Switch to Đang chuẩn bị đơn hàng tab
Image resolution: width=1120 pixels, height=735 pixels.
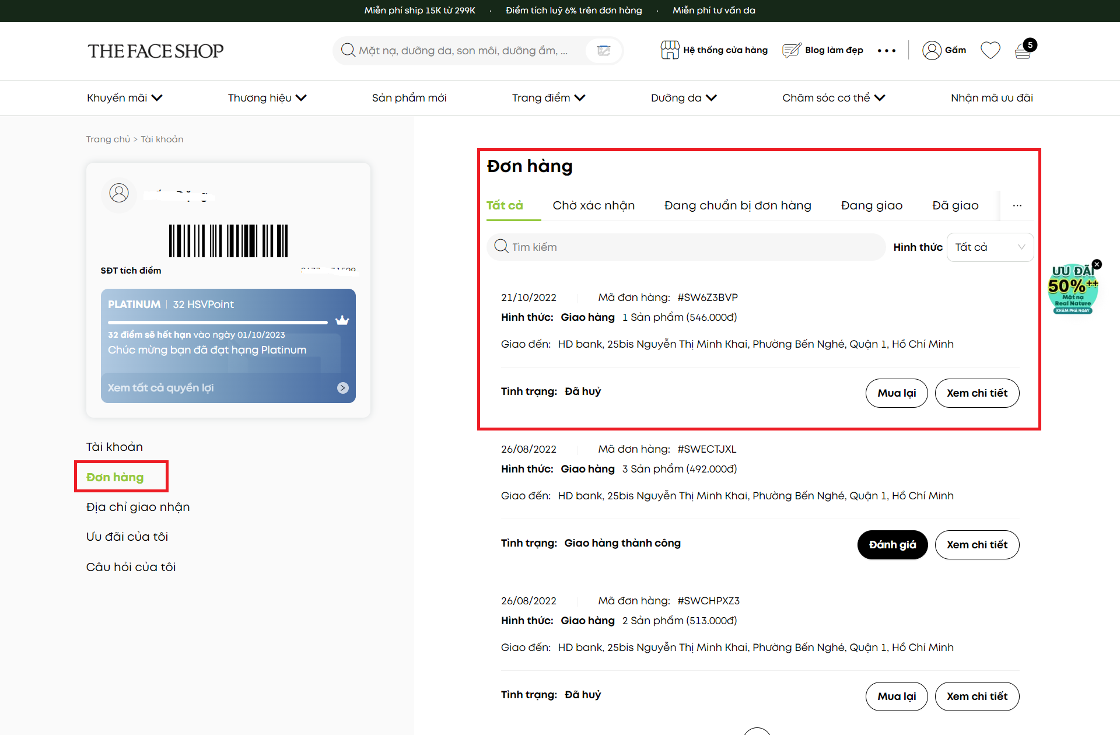click(738, 205)
